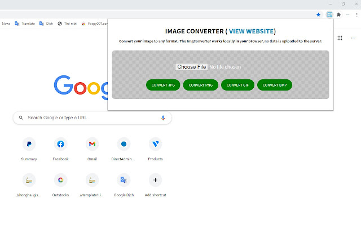
Task: Close the Chrome window
Action: [356, 4]
